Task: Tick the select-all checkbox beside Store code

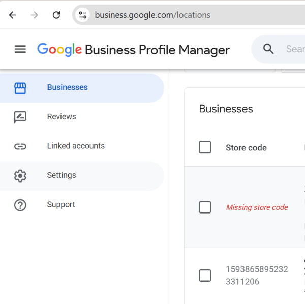Action: click(x=205, y=147)
